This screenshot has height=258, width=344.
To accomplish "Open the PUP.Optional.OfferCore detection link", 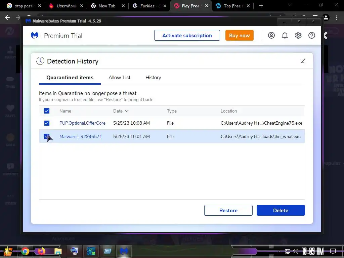I will point(82,123).
